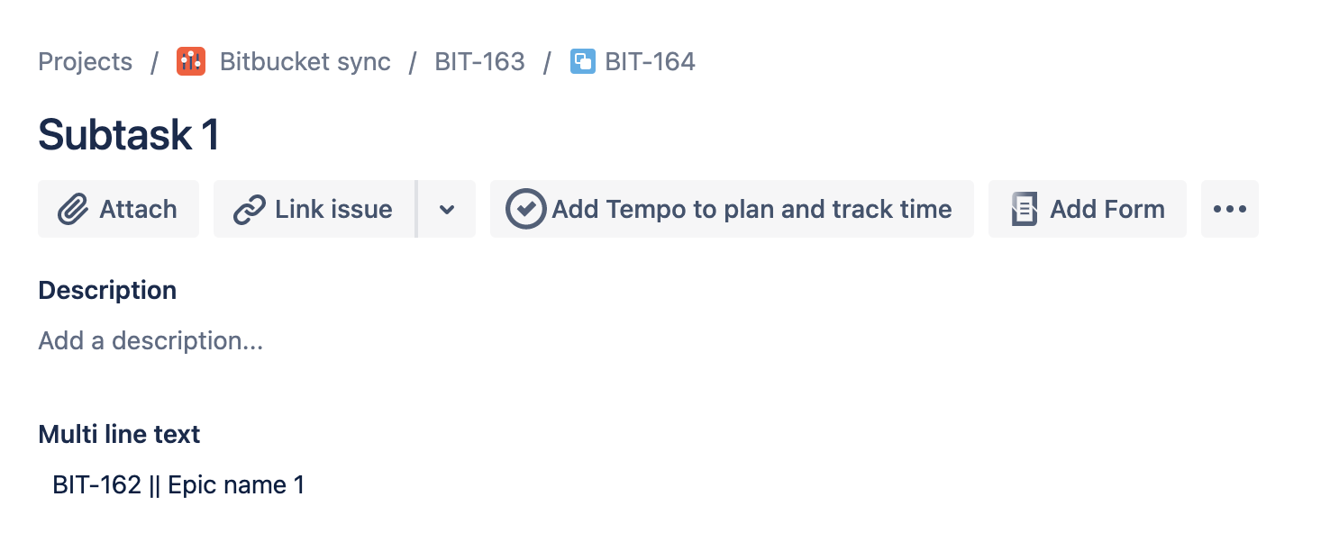Edit the BIT-162 || Epic name 1 text
This screenshot has height=542, width=1339.
click(x=178, y=485)
